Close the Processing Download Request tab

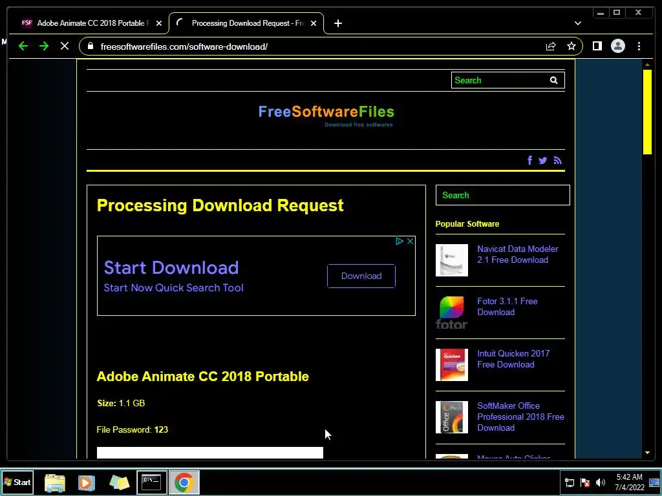click(x=314, y=23)
